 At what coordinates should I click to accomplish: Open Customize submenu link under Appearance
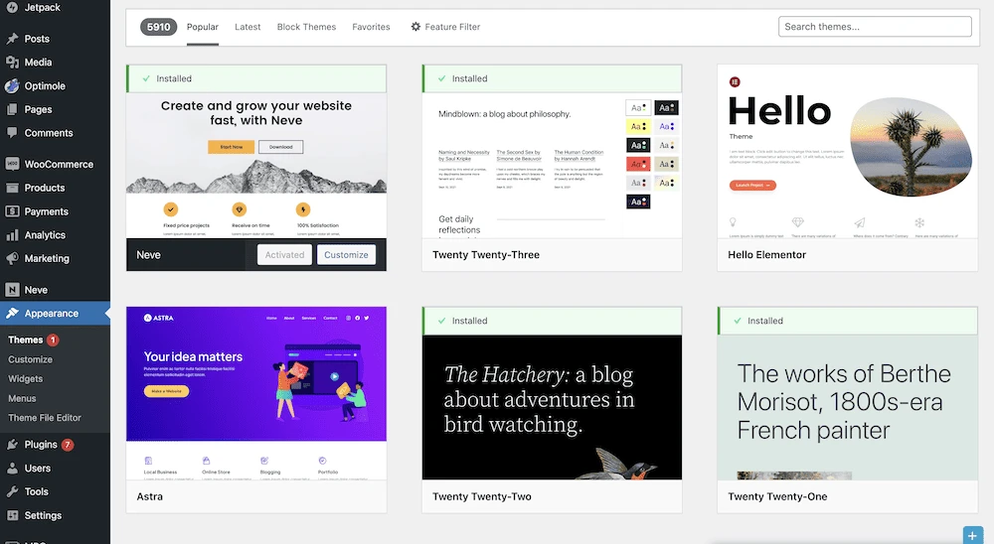pyautogui.click(x=31, y=359)
